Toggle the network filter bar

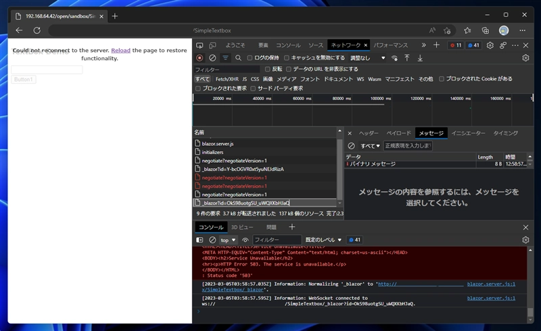pyautogui.click(x=225, y=58)
